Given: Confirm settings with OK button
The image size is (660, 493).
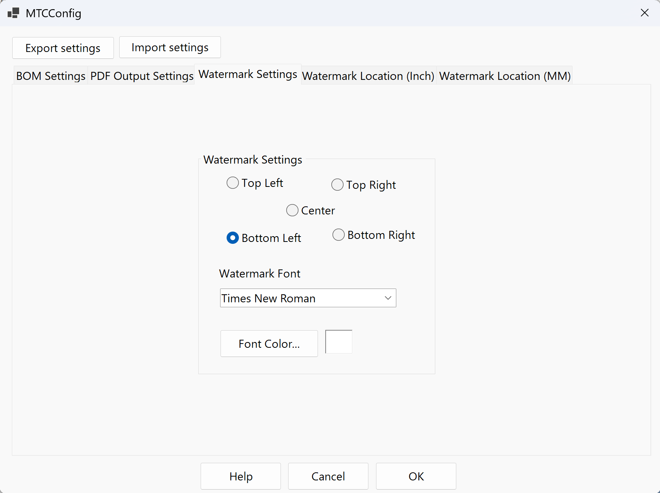Looking at the screenshot, I should pos(416,476).
